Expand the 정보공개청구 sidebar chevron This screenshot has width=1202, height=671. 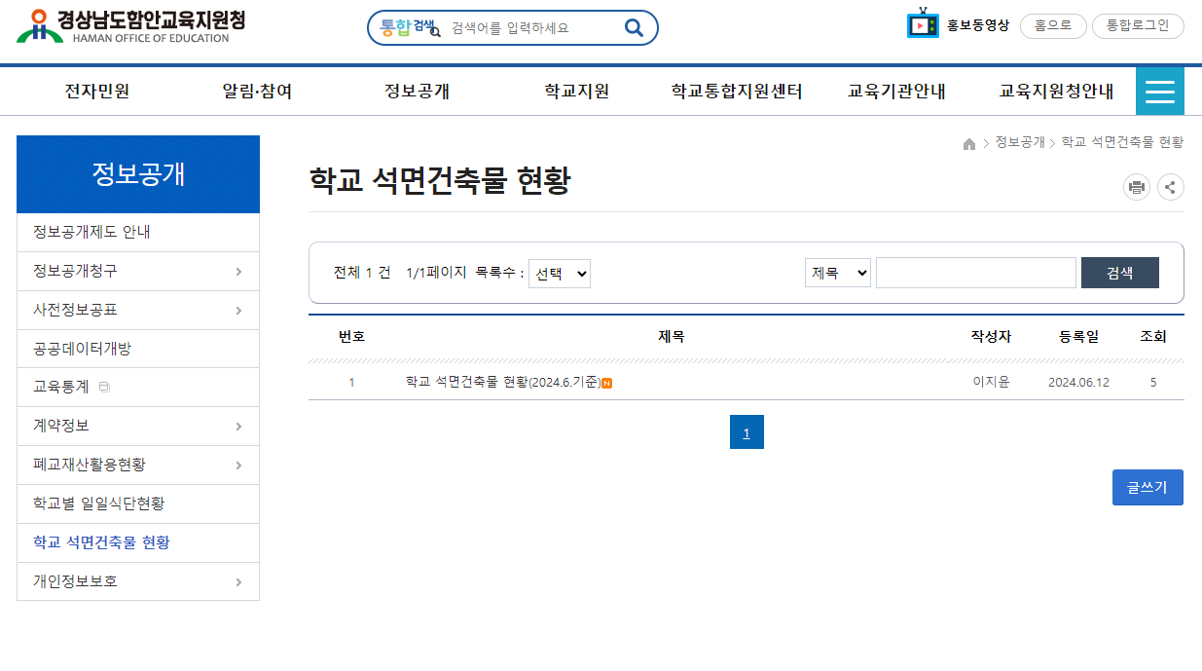(x=239, y=272)
